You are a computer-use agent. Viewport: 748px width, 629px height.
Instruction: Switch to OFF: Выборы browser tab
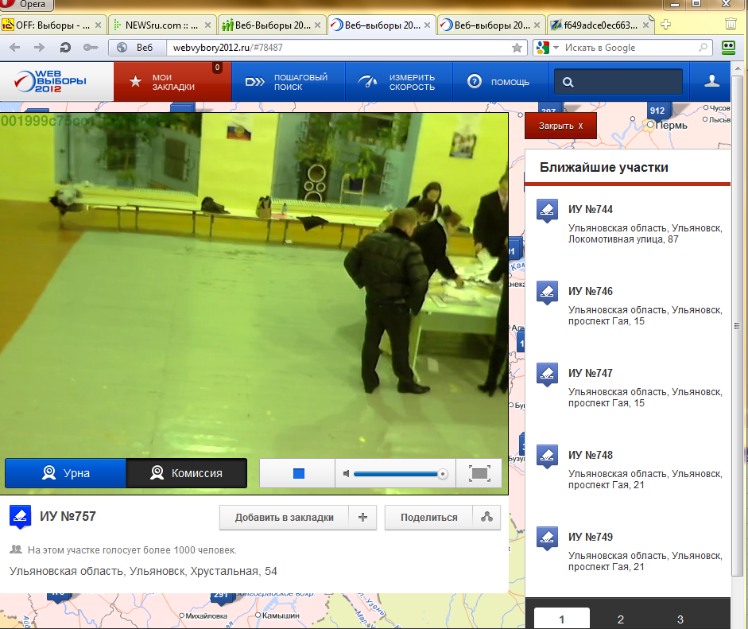[52, 25]
